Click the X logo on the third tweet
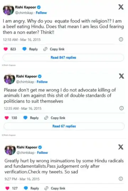This screenshot has height=191, width=128. 121,147
